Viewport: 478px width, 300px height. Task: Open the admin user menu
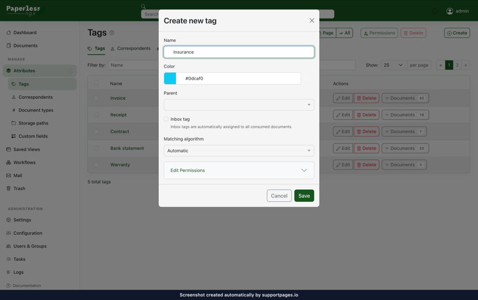pos(457,11)
